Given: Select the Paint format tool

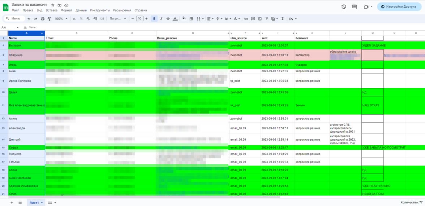Looking at the screenshot, I should coord(49,19).
